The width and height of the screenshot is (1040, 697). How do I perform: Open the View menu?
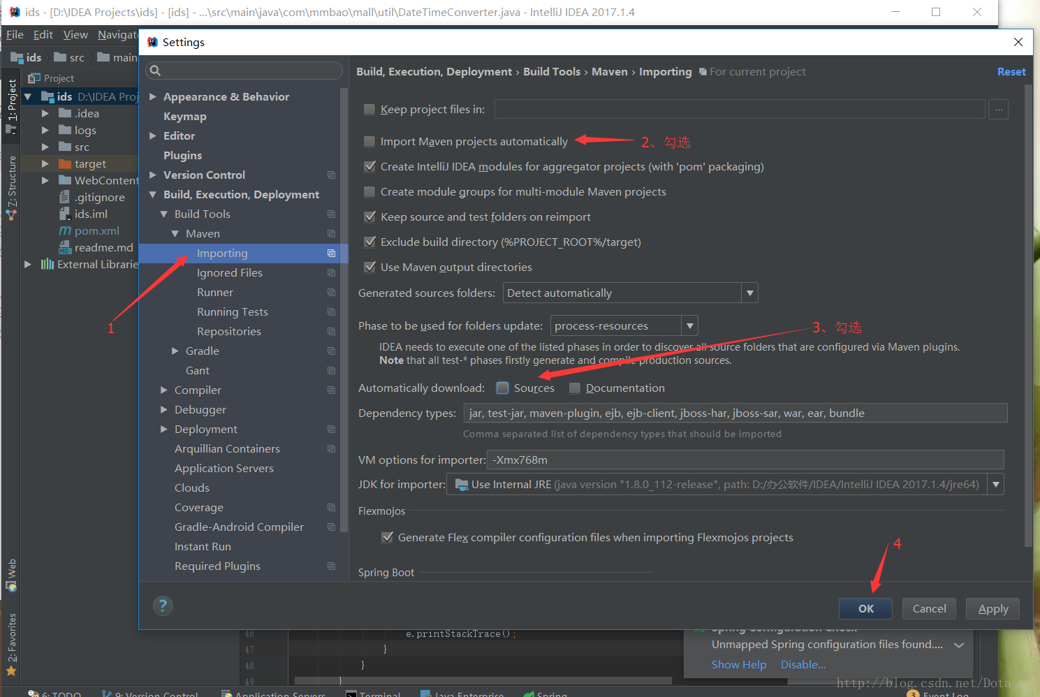tap(75, 34)
